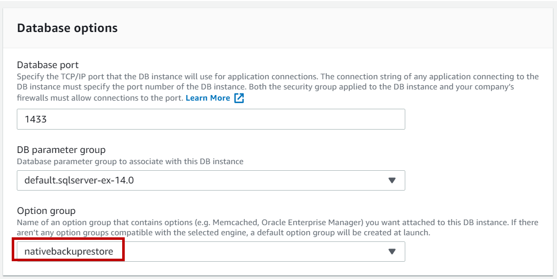Click the DB parameter group label
This screenshot has width=557, height=279.
[61, 150]
